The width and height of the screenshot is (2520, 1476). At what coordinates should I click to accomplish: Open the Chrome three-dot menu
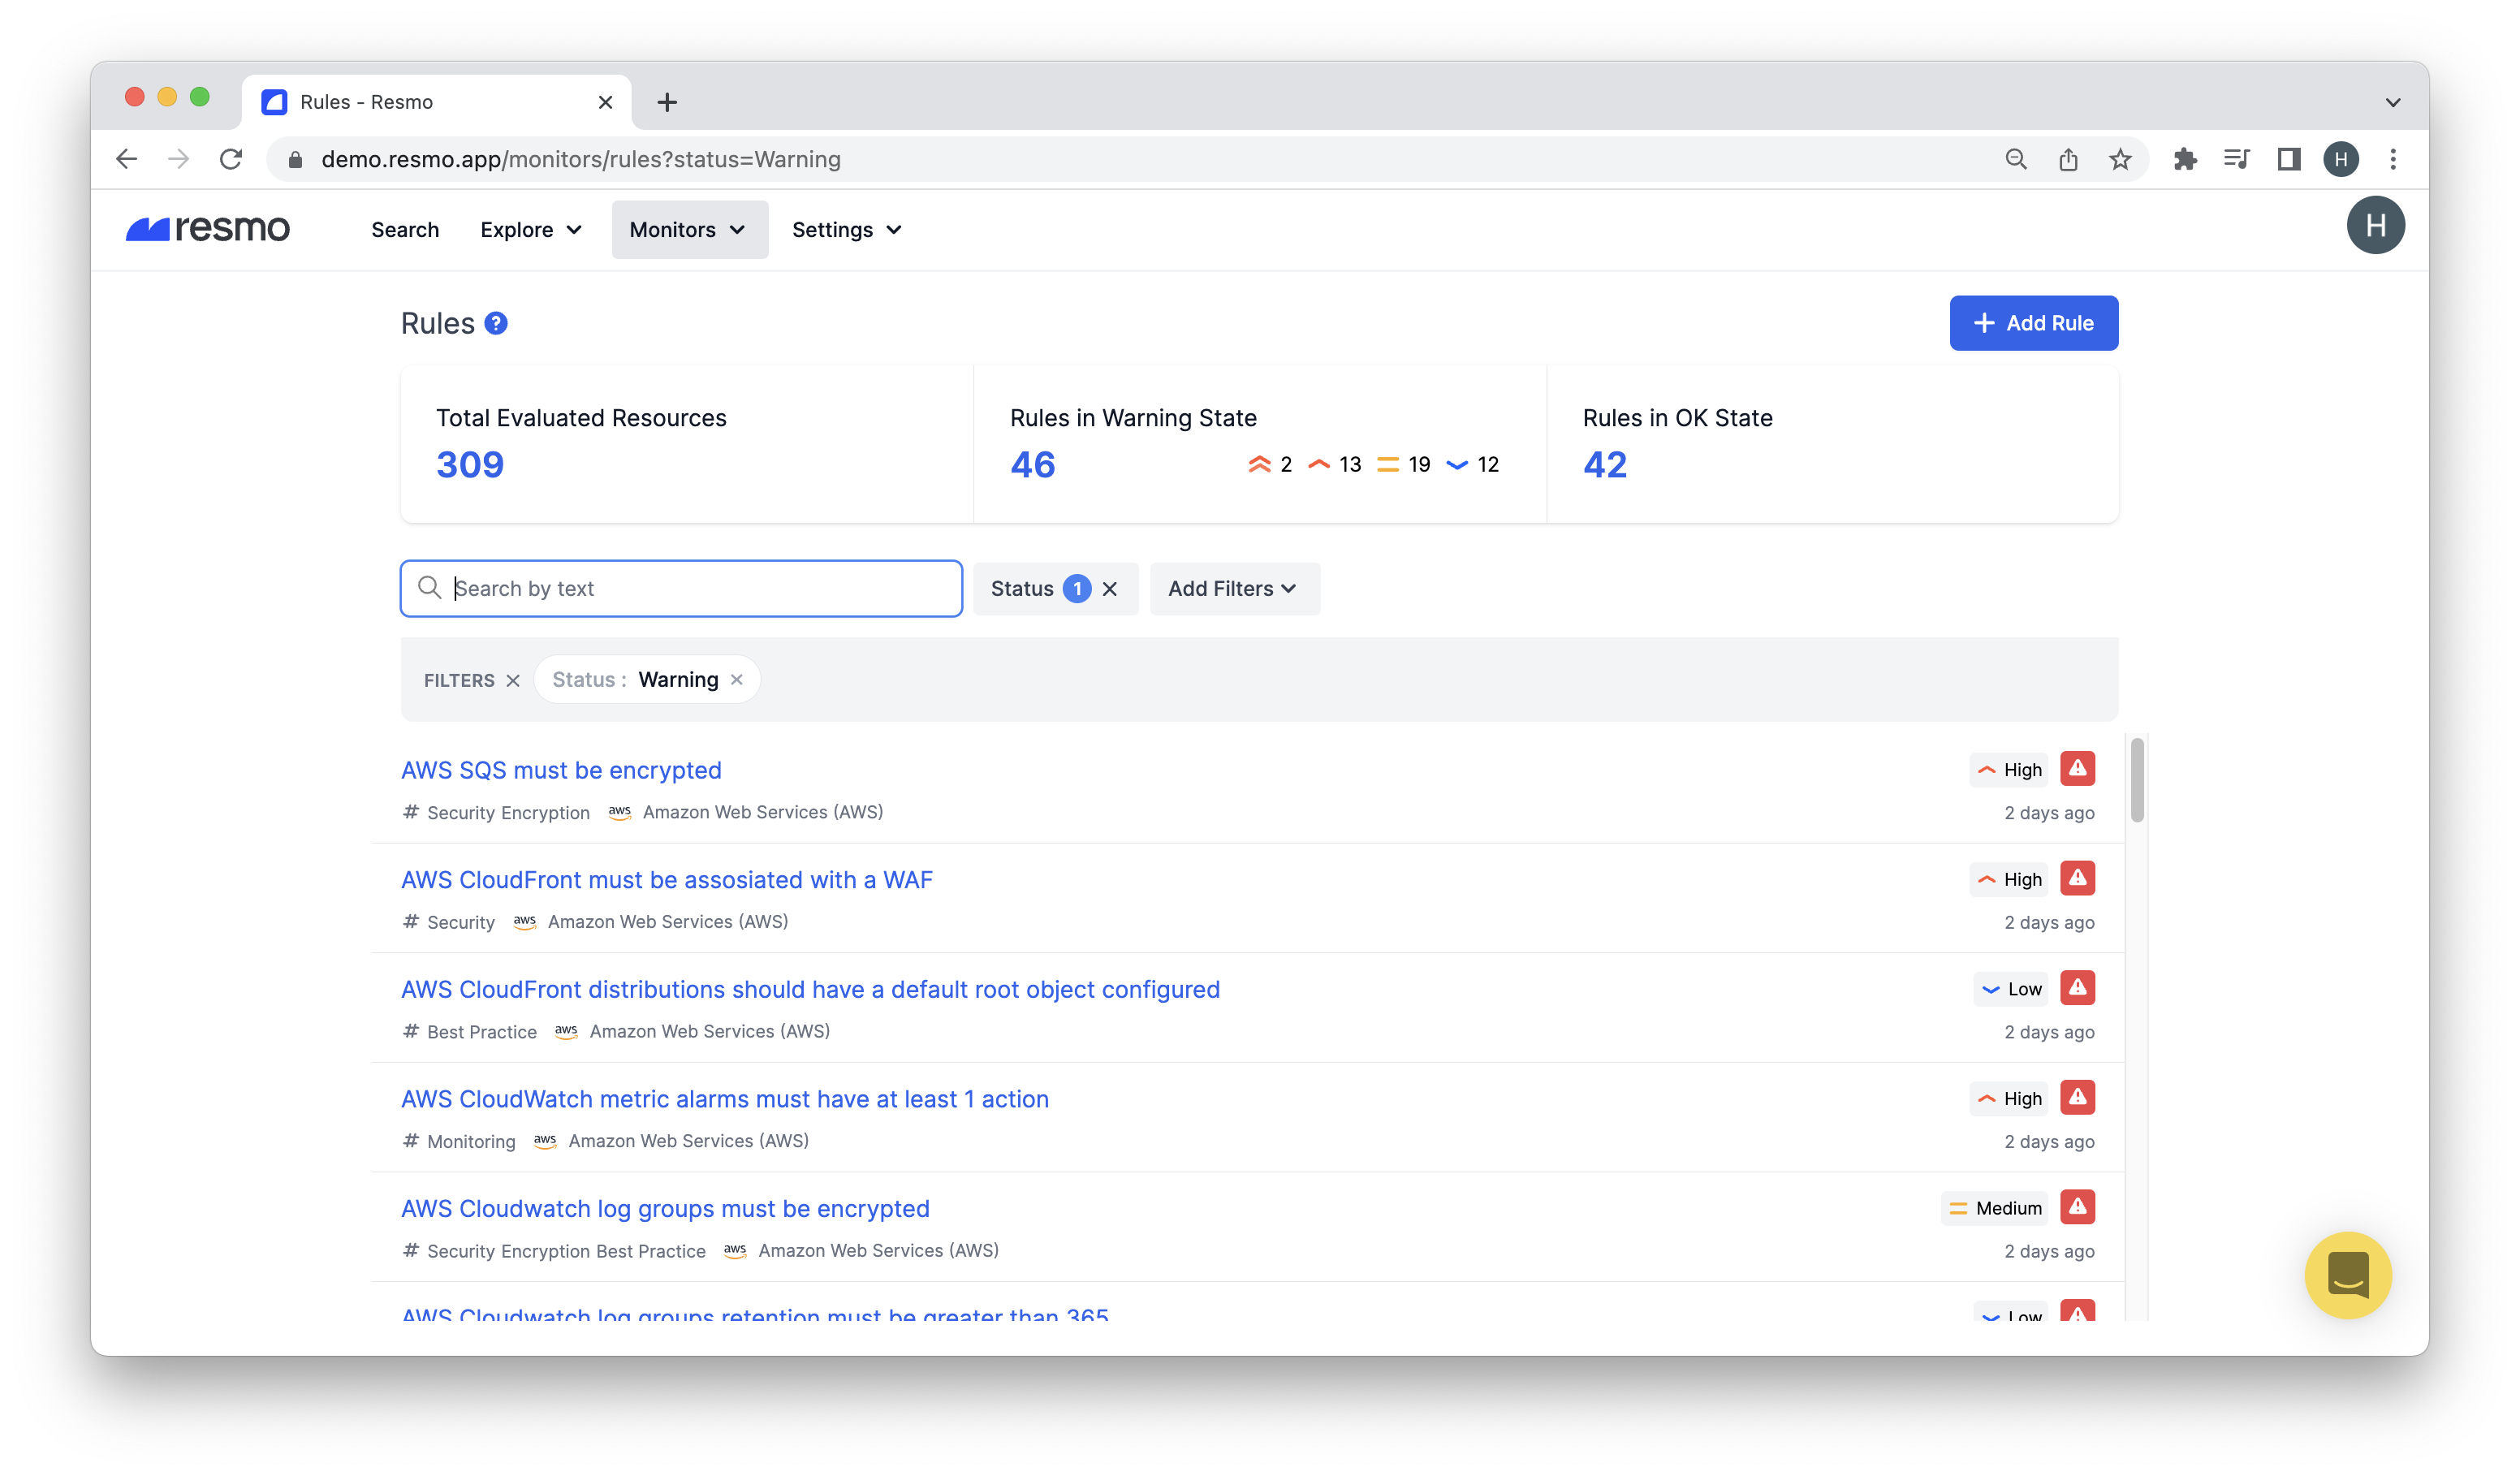tap(2393, 159)
